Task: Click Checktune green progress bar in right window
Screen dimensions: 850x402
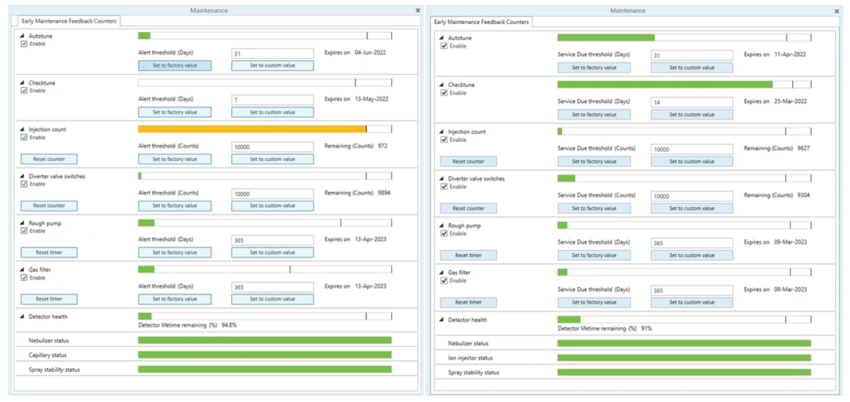Action: [665, 85]
